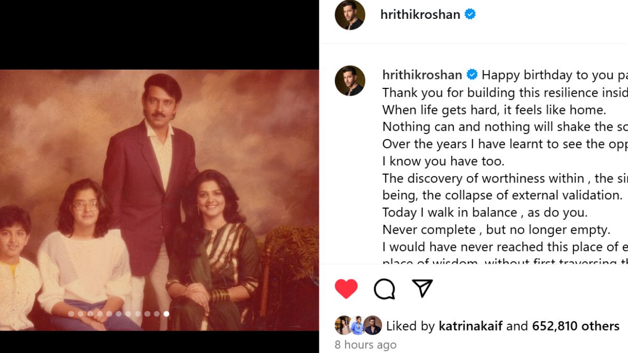628x353 pixels.
Task: Like the post with the red heart icon
Action: point(346,289)
